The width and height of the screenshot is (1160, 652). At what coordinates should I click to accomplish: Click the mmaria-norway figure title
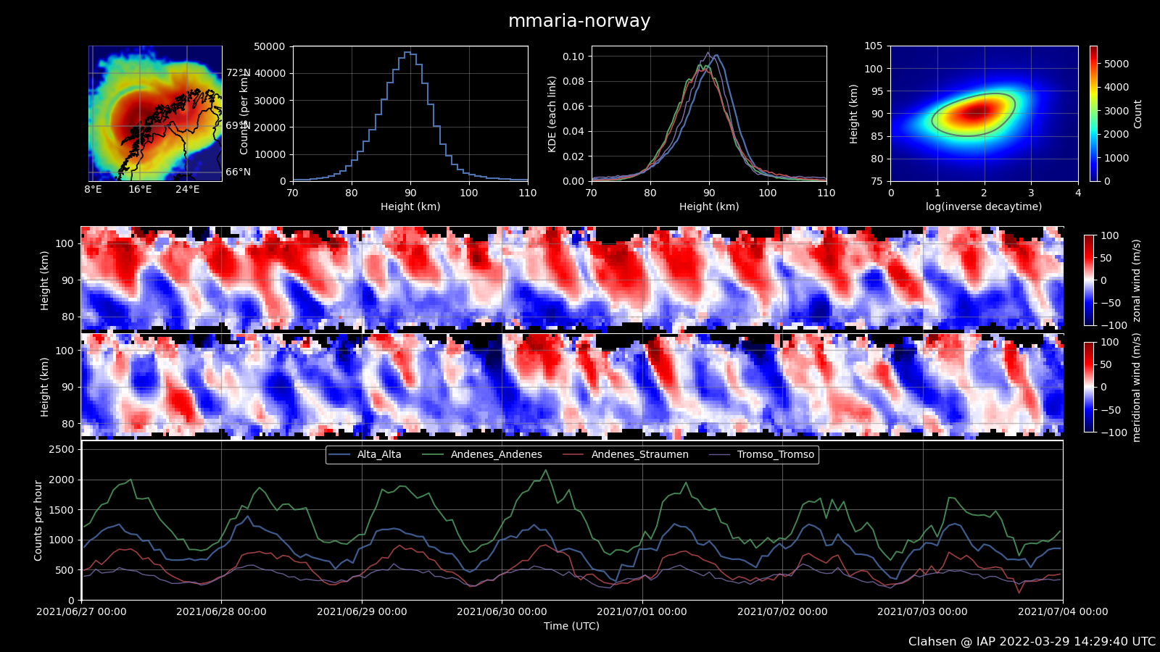(x=579, y=21)
